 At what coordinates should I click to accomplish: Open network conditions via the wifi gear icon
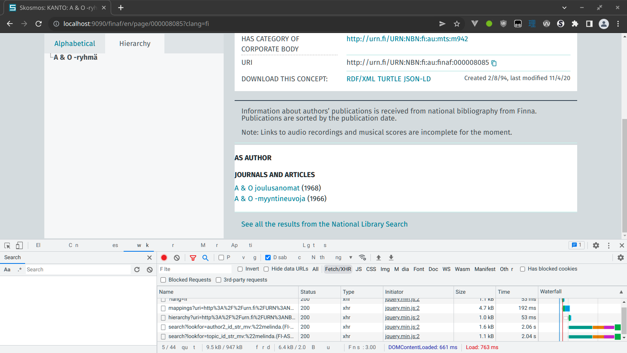click(x=363, y=258)
